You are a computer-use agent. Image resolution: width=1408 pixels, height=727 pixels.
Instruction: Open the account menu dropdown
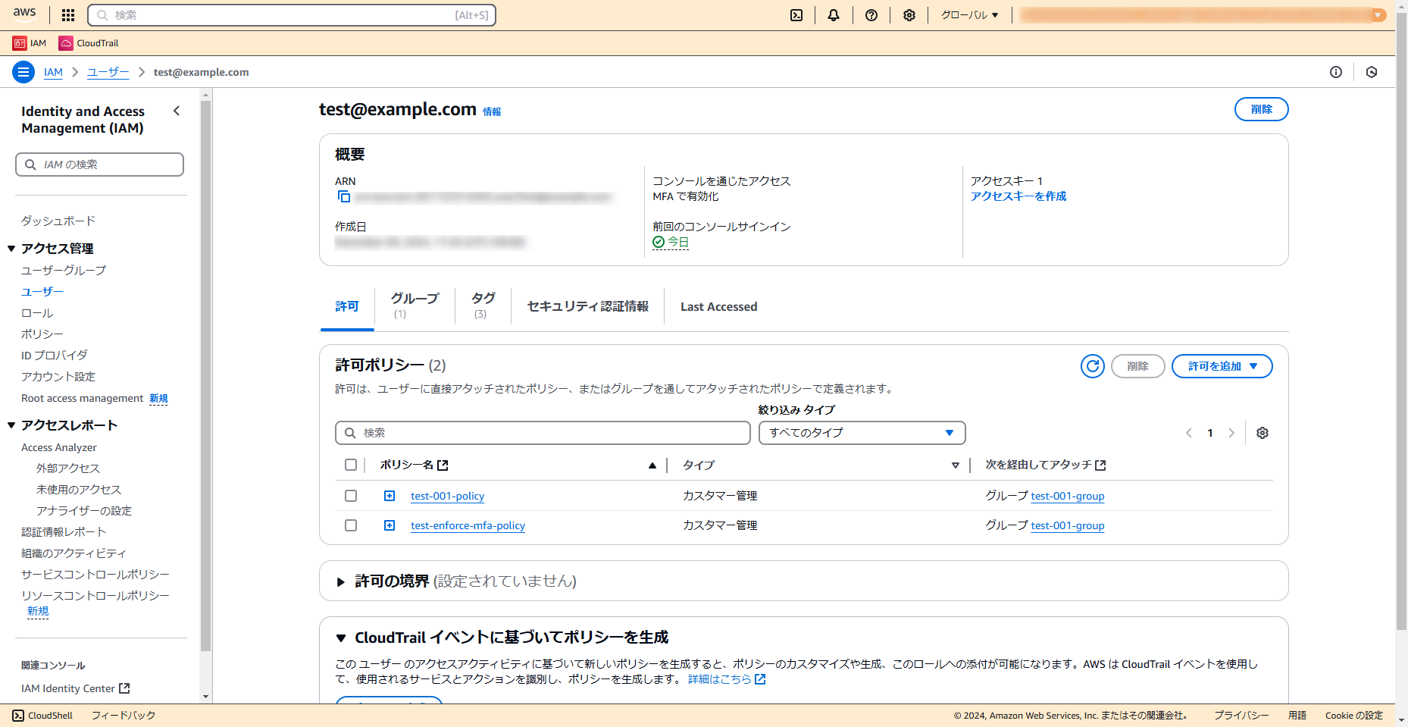coord(1203,15)
